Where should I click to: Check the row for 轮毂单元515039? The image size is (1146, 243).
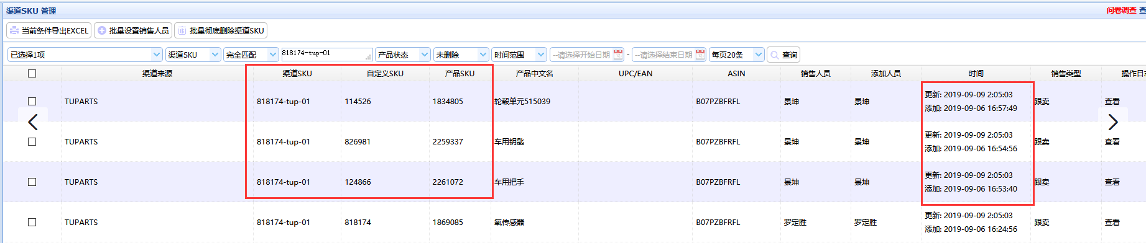click(x=32, y=101)
